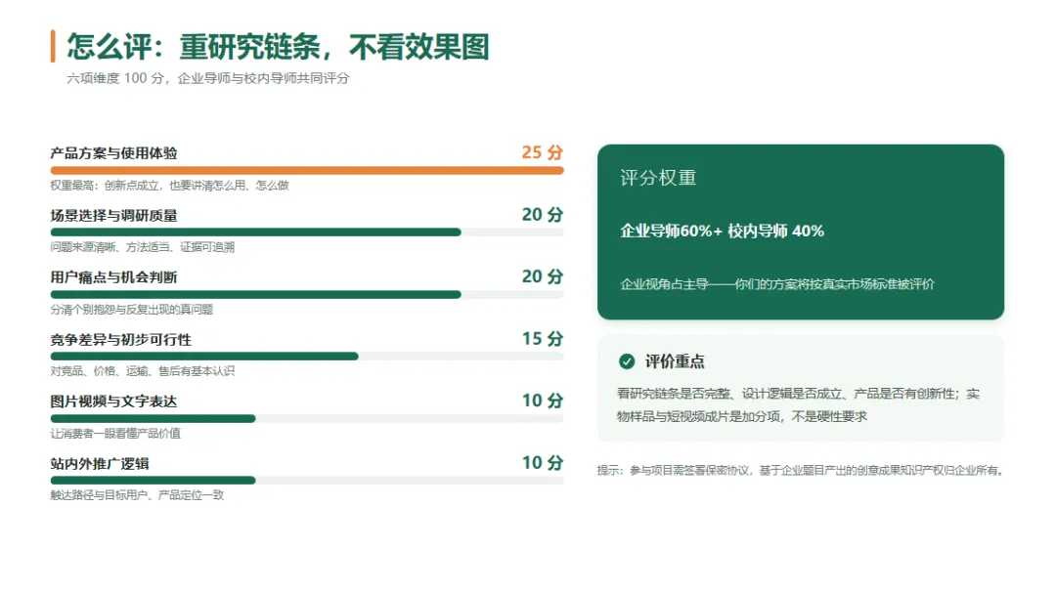Click the 10 分 score for 站内外推广逻辑

point(542,462)
